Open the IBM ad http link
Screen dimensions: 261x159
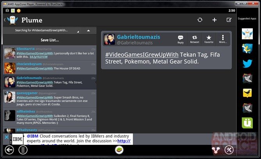pos(124,141)
